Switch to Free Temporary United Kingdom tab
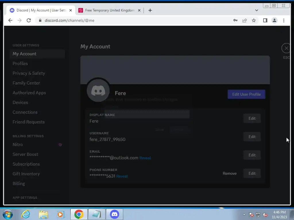The image size is (294, 220). pyautogui.click(x=110, y=10)
